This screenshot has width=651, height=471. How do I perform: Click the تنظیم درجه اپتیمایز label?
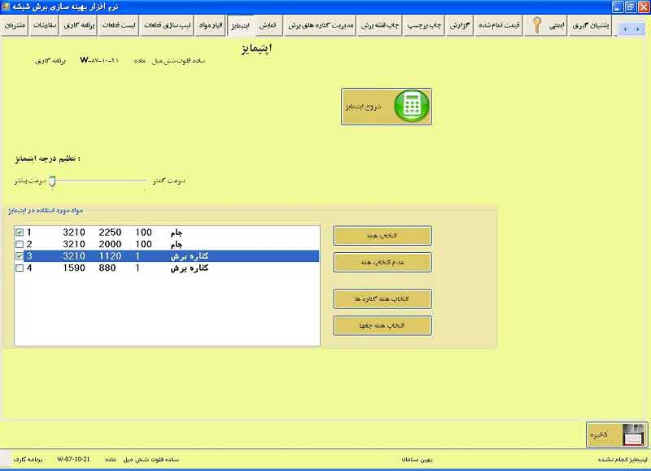tap(48, 159)
